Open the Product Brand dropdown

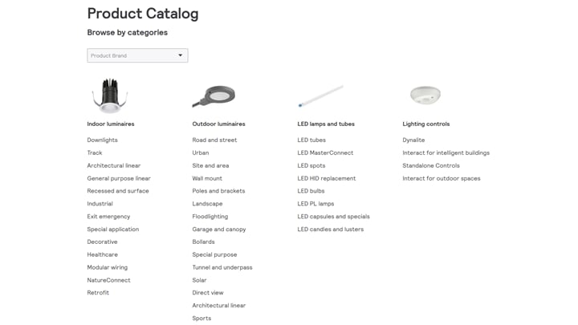tap(136, 55)
